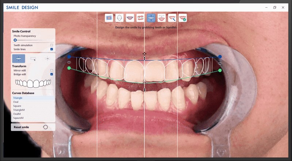The width and height of the screenshot is (292, 161).
Task: Click the Reset smile circular arrow icon
Action: point(45,127)
